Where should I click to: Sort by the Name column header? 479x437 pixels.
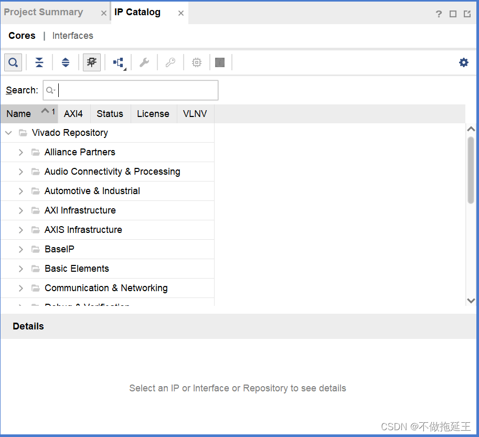[29, 114]
